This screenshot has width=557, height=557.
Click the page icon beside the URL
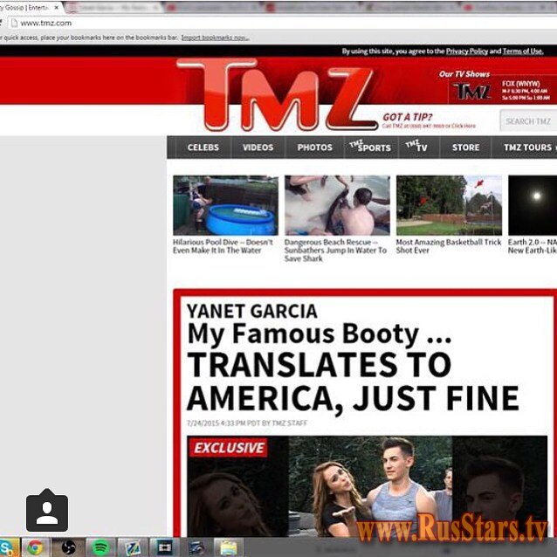tap(14, 23)
